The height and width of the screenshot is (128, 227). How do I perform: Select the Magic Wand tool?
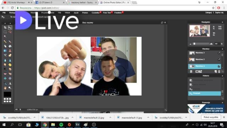click(x=5, y=36)
